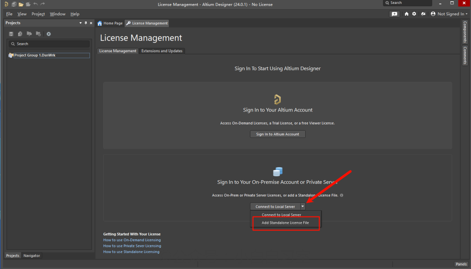This screenshot has width=471, height=269.
Task: Click the add-comment speech bubble icon
Action: 394,14
